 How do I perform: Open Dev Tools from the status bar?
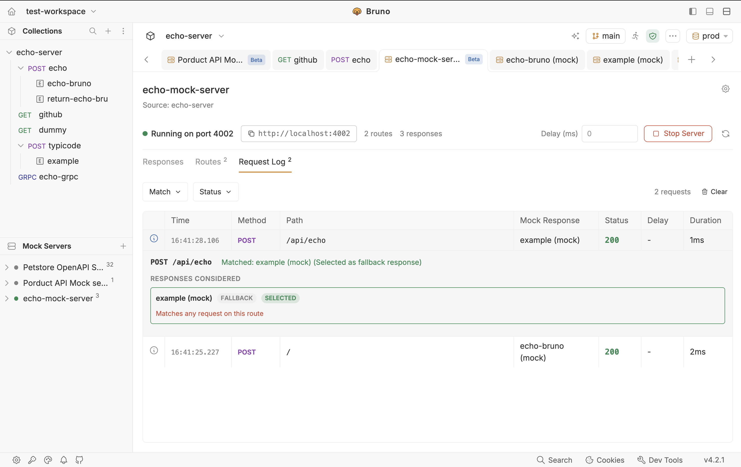click(660, 460)
